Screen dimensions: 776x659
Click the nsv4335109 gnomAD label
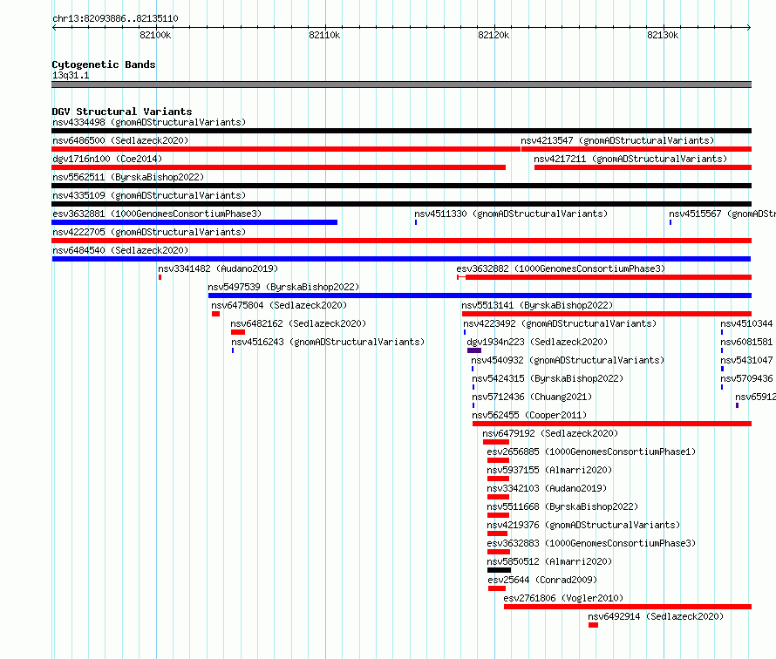coord(149,195)
